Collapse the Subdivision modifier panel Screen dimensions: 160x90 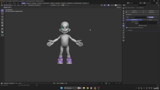(126, 17)
